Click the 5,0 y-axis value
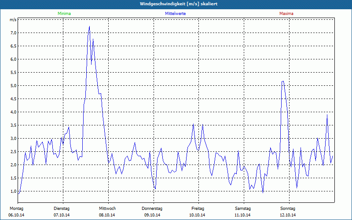This screenshot has width=352, height=220. (14, 86)
